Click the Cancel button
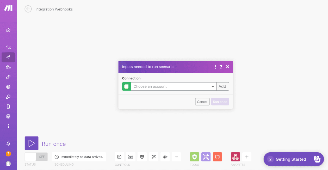Viewport: 328px width, 170px height. click(x=202, y=102)
